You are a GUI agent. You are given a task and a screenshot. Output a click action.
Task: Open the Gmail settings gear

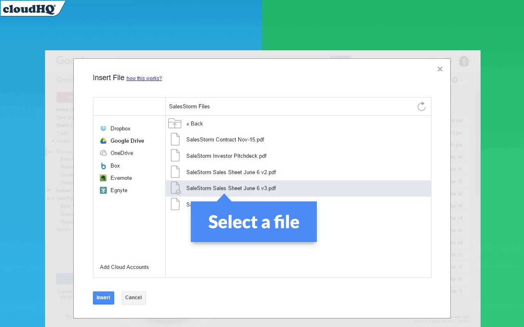[454, 80]
